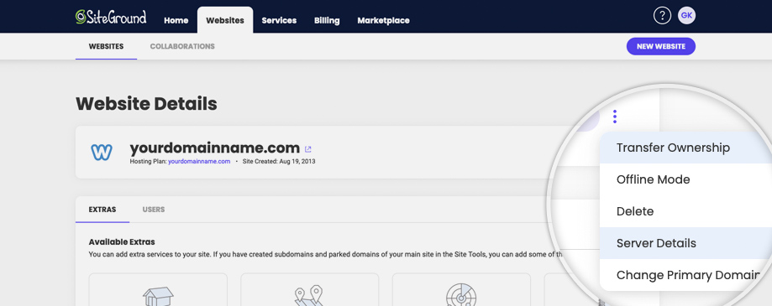This screenshot has height=306, width=772.
Task: Choose Server Details from the menu
Action: (685, 243)
